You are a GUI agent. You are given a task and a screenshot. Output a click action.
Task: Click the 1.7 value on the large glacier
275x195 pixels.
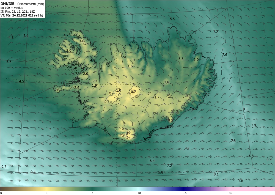point(157,97)
